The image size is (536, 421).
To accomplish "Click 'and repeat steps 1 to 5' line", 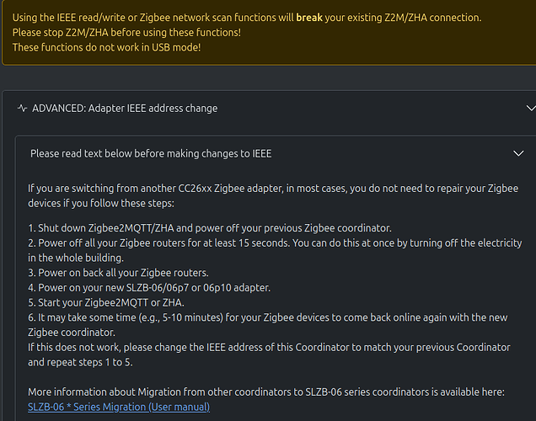I will pyautogui.click(x=80, y=362).
